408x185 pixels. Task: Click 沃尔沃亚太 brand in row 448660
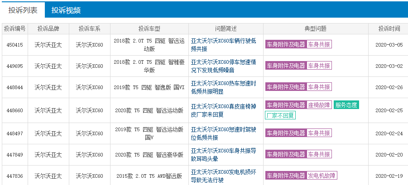click(48, 110)
